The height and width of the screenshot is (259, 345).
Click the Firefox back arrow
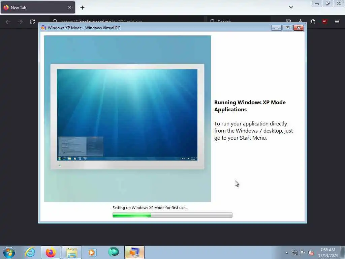(8, 22)
